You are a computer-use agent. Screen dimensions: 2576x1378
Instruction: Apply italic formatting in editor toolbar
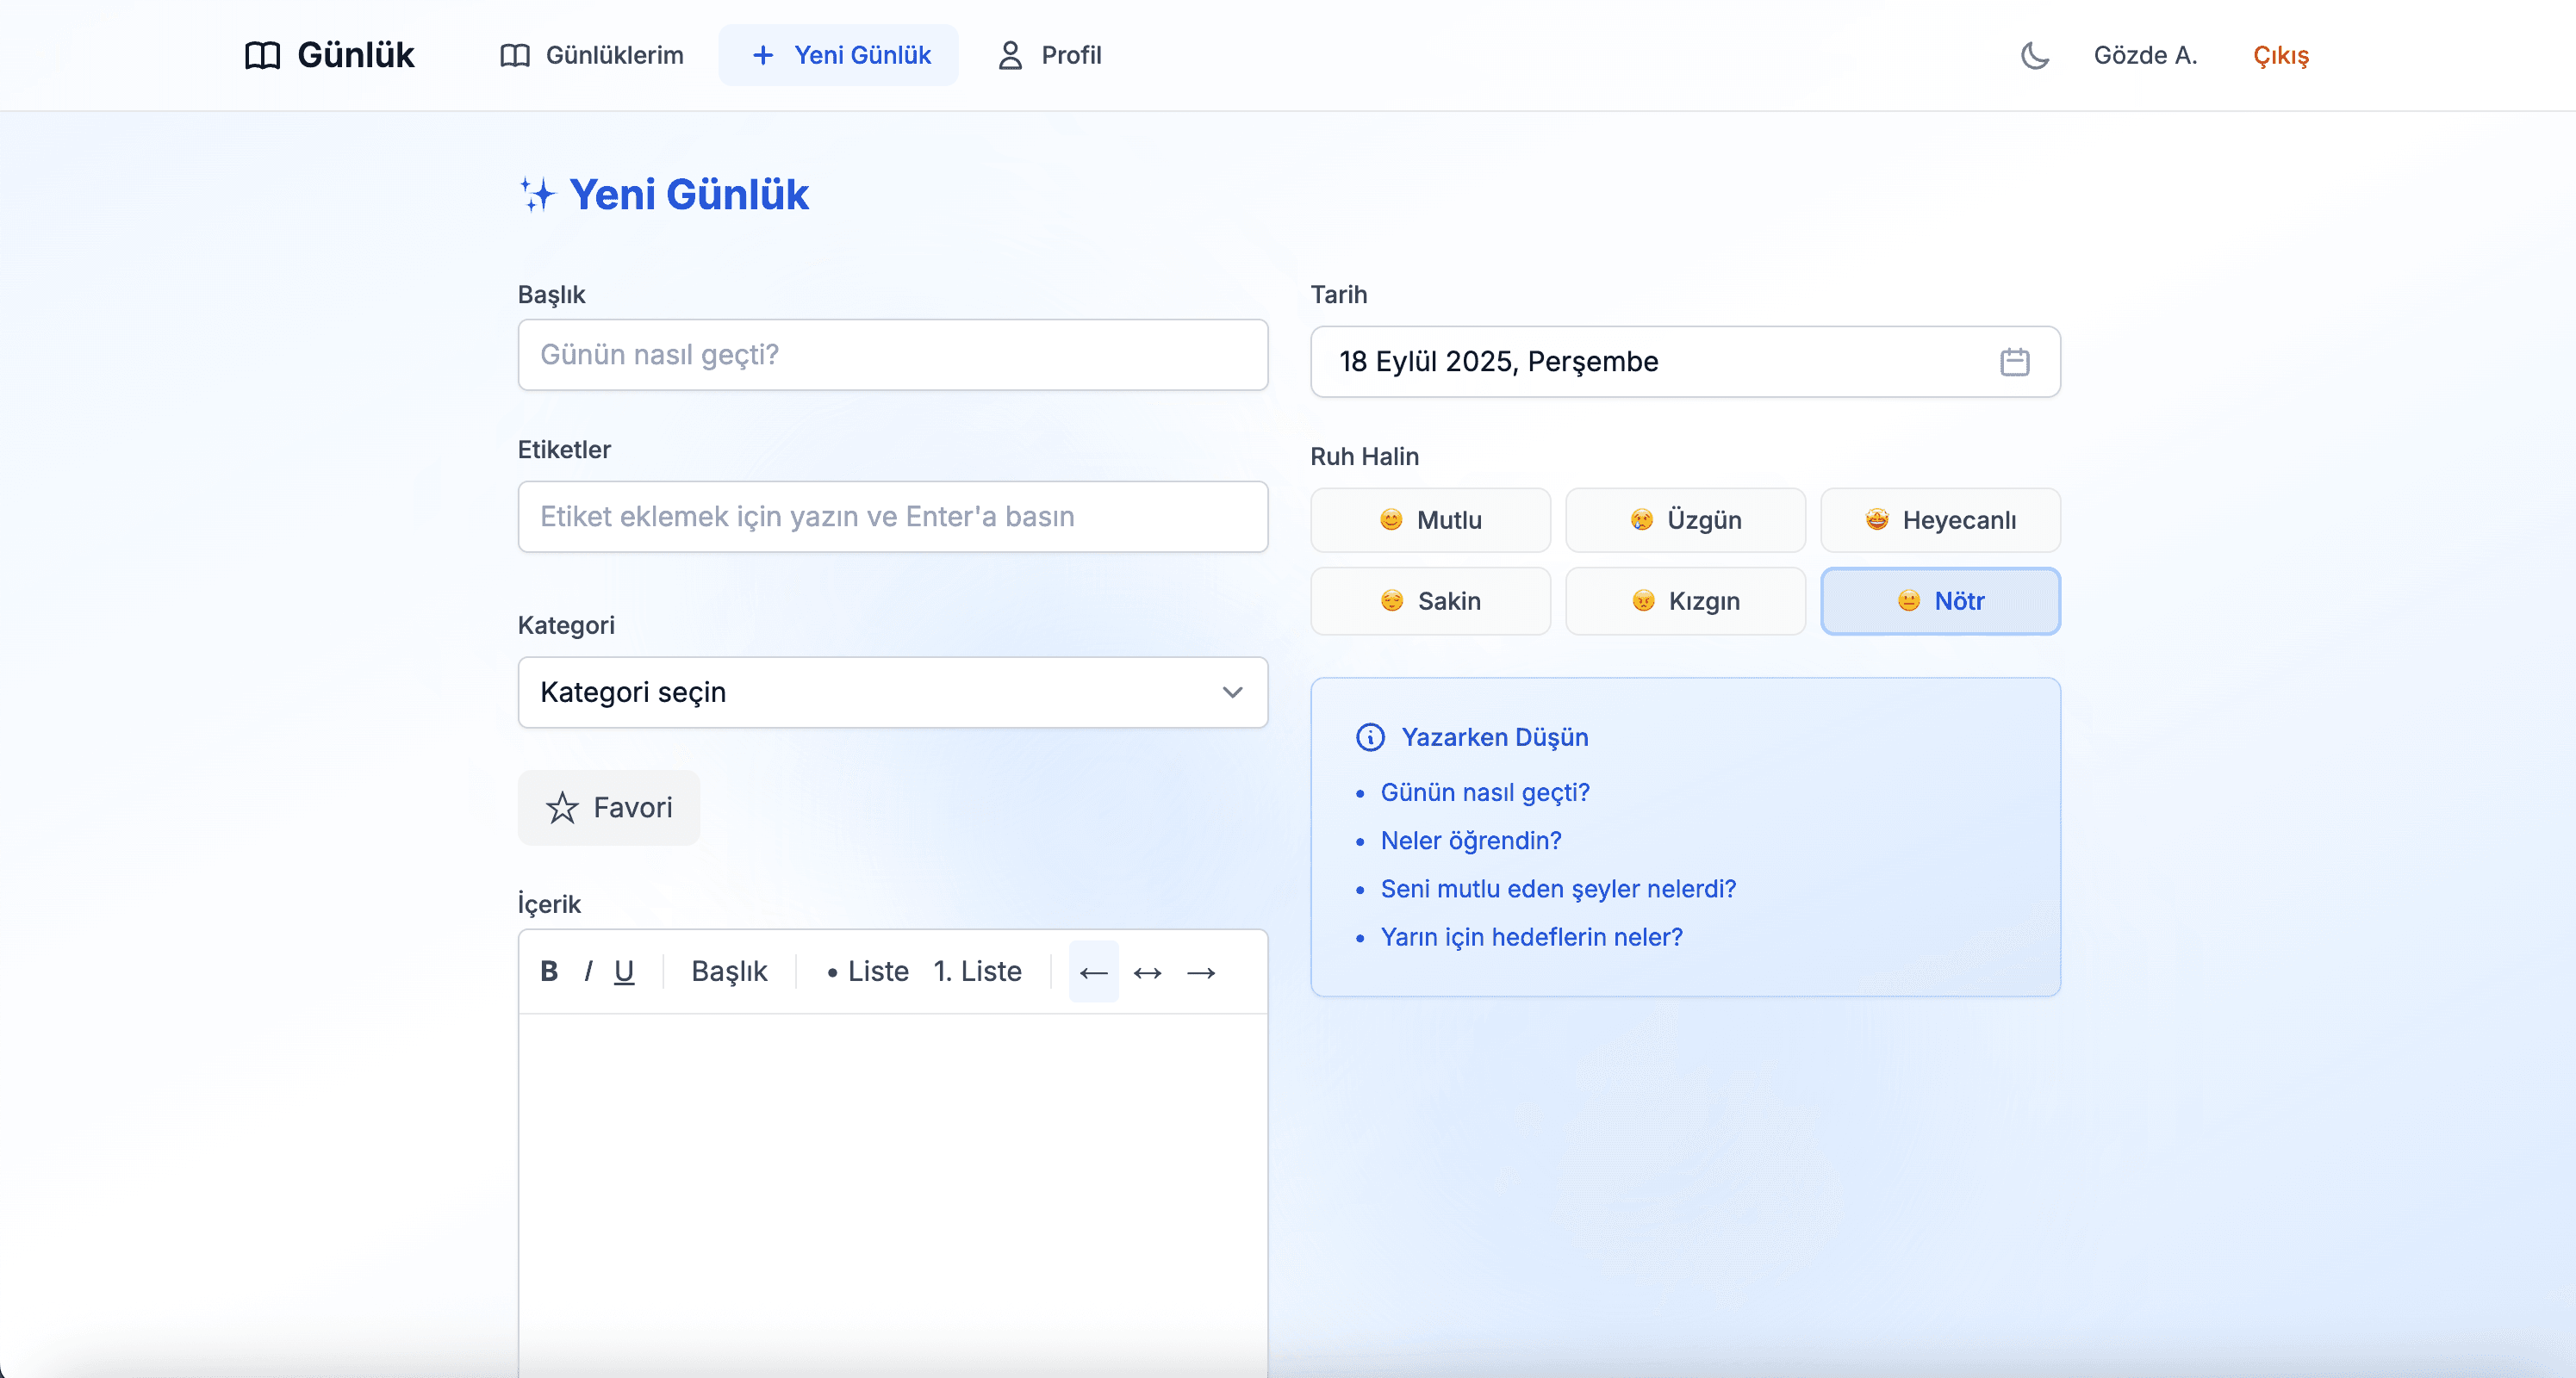(588, 971)
